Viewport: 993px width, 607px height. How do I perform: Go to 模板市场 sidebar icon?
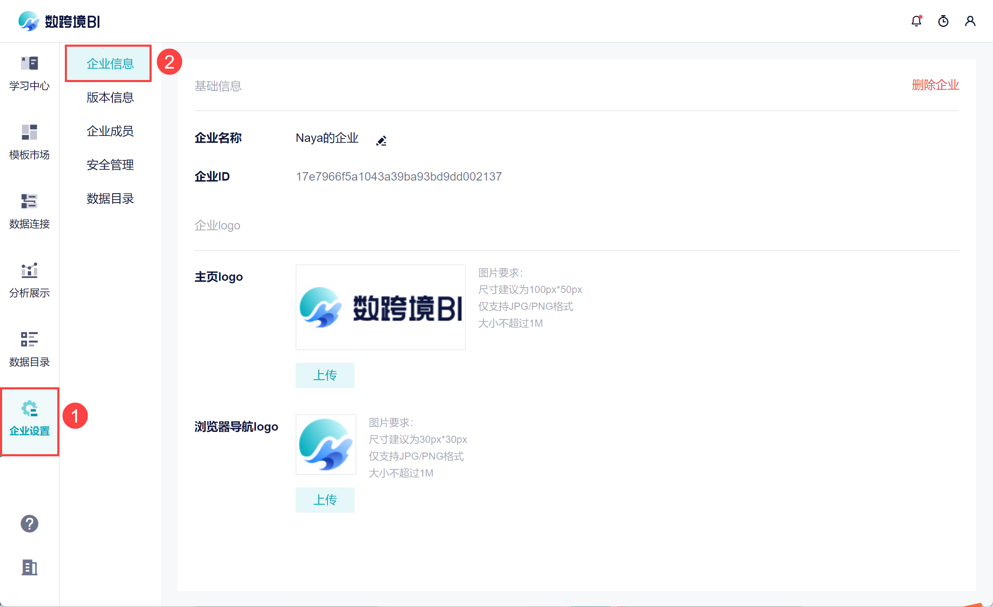coord(29,142)
